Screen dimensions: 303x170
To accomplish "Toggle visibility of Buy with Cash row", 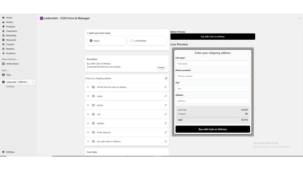I will pos(93,141).
